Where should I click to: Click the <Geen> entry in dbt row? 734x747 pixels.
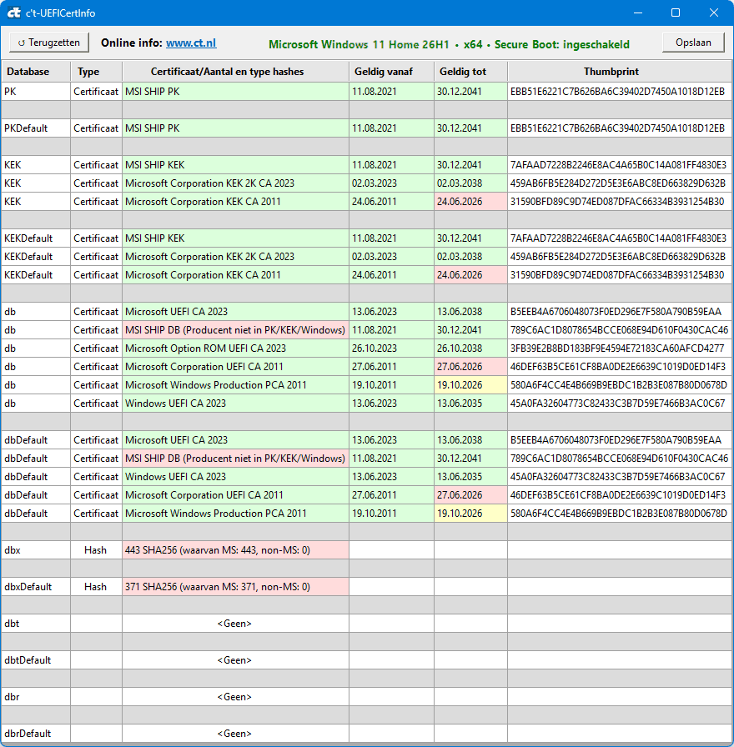point(235,624)
